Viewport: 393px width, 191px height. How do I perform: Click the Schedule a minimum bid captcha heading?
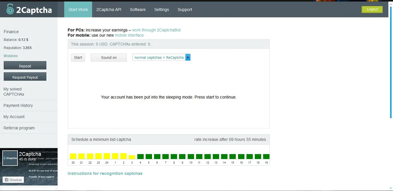click(101, 139)
